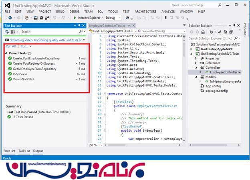
Task: Click the Run All link
Action: point(11,46)
